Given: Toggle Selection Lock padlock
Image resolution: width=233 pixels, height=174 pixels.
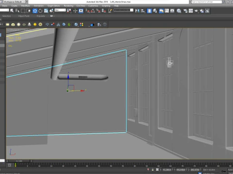Looking at the screenshot, I should [x=152, y=170].
